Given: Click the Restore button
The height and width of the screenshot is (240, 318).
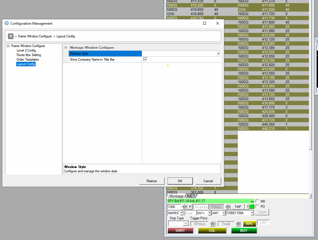Looking at the screenshot, I should (x=152, y=181).
